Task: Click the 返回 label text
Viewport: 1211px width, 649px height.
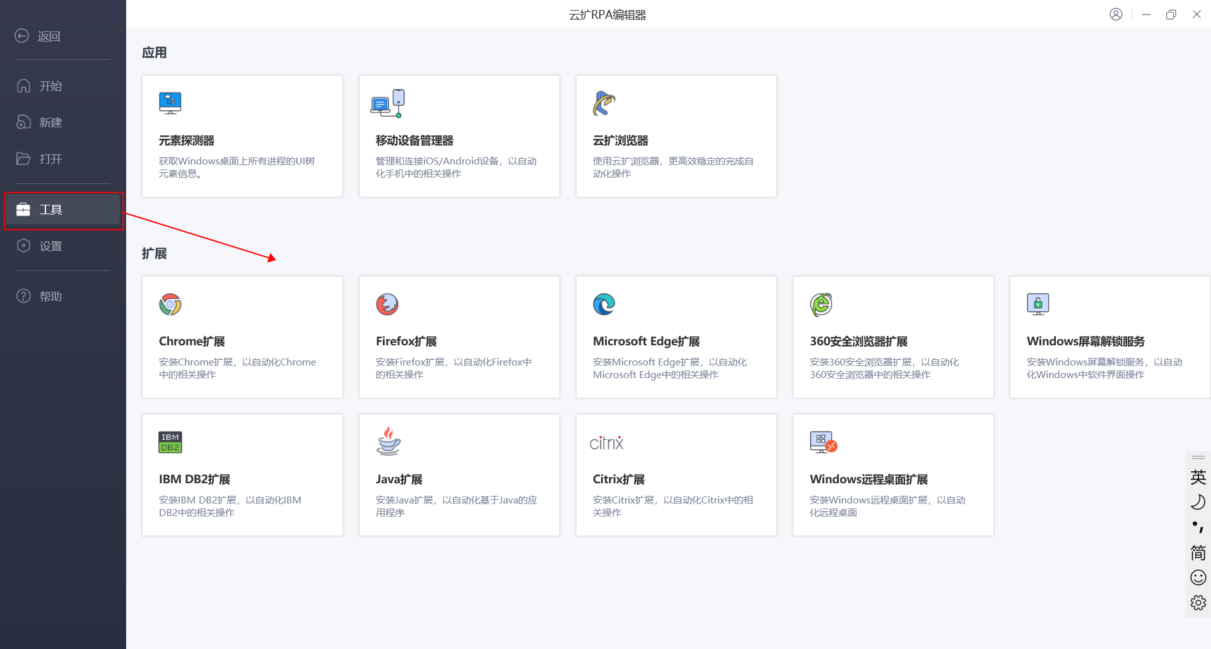Action: (49, 37)
